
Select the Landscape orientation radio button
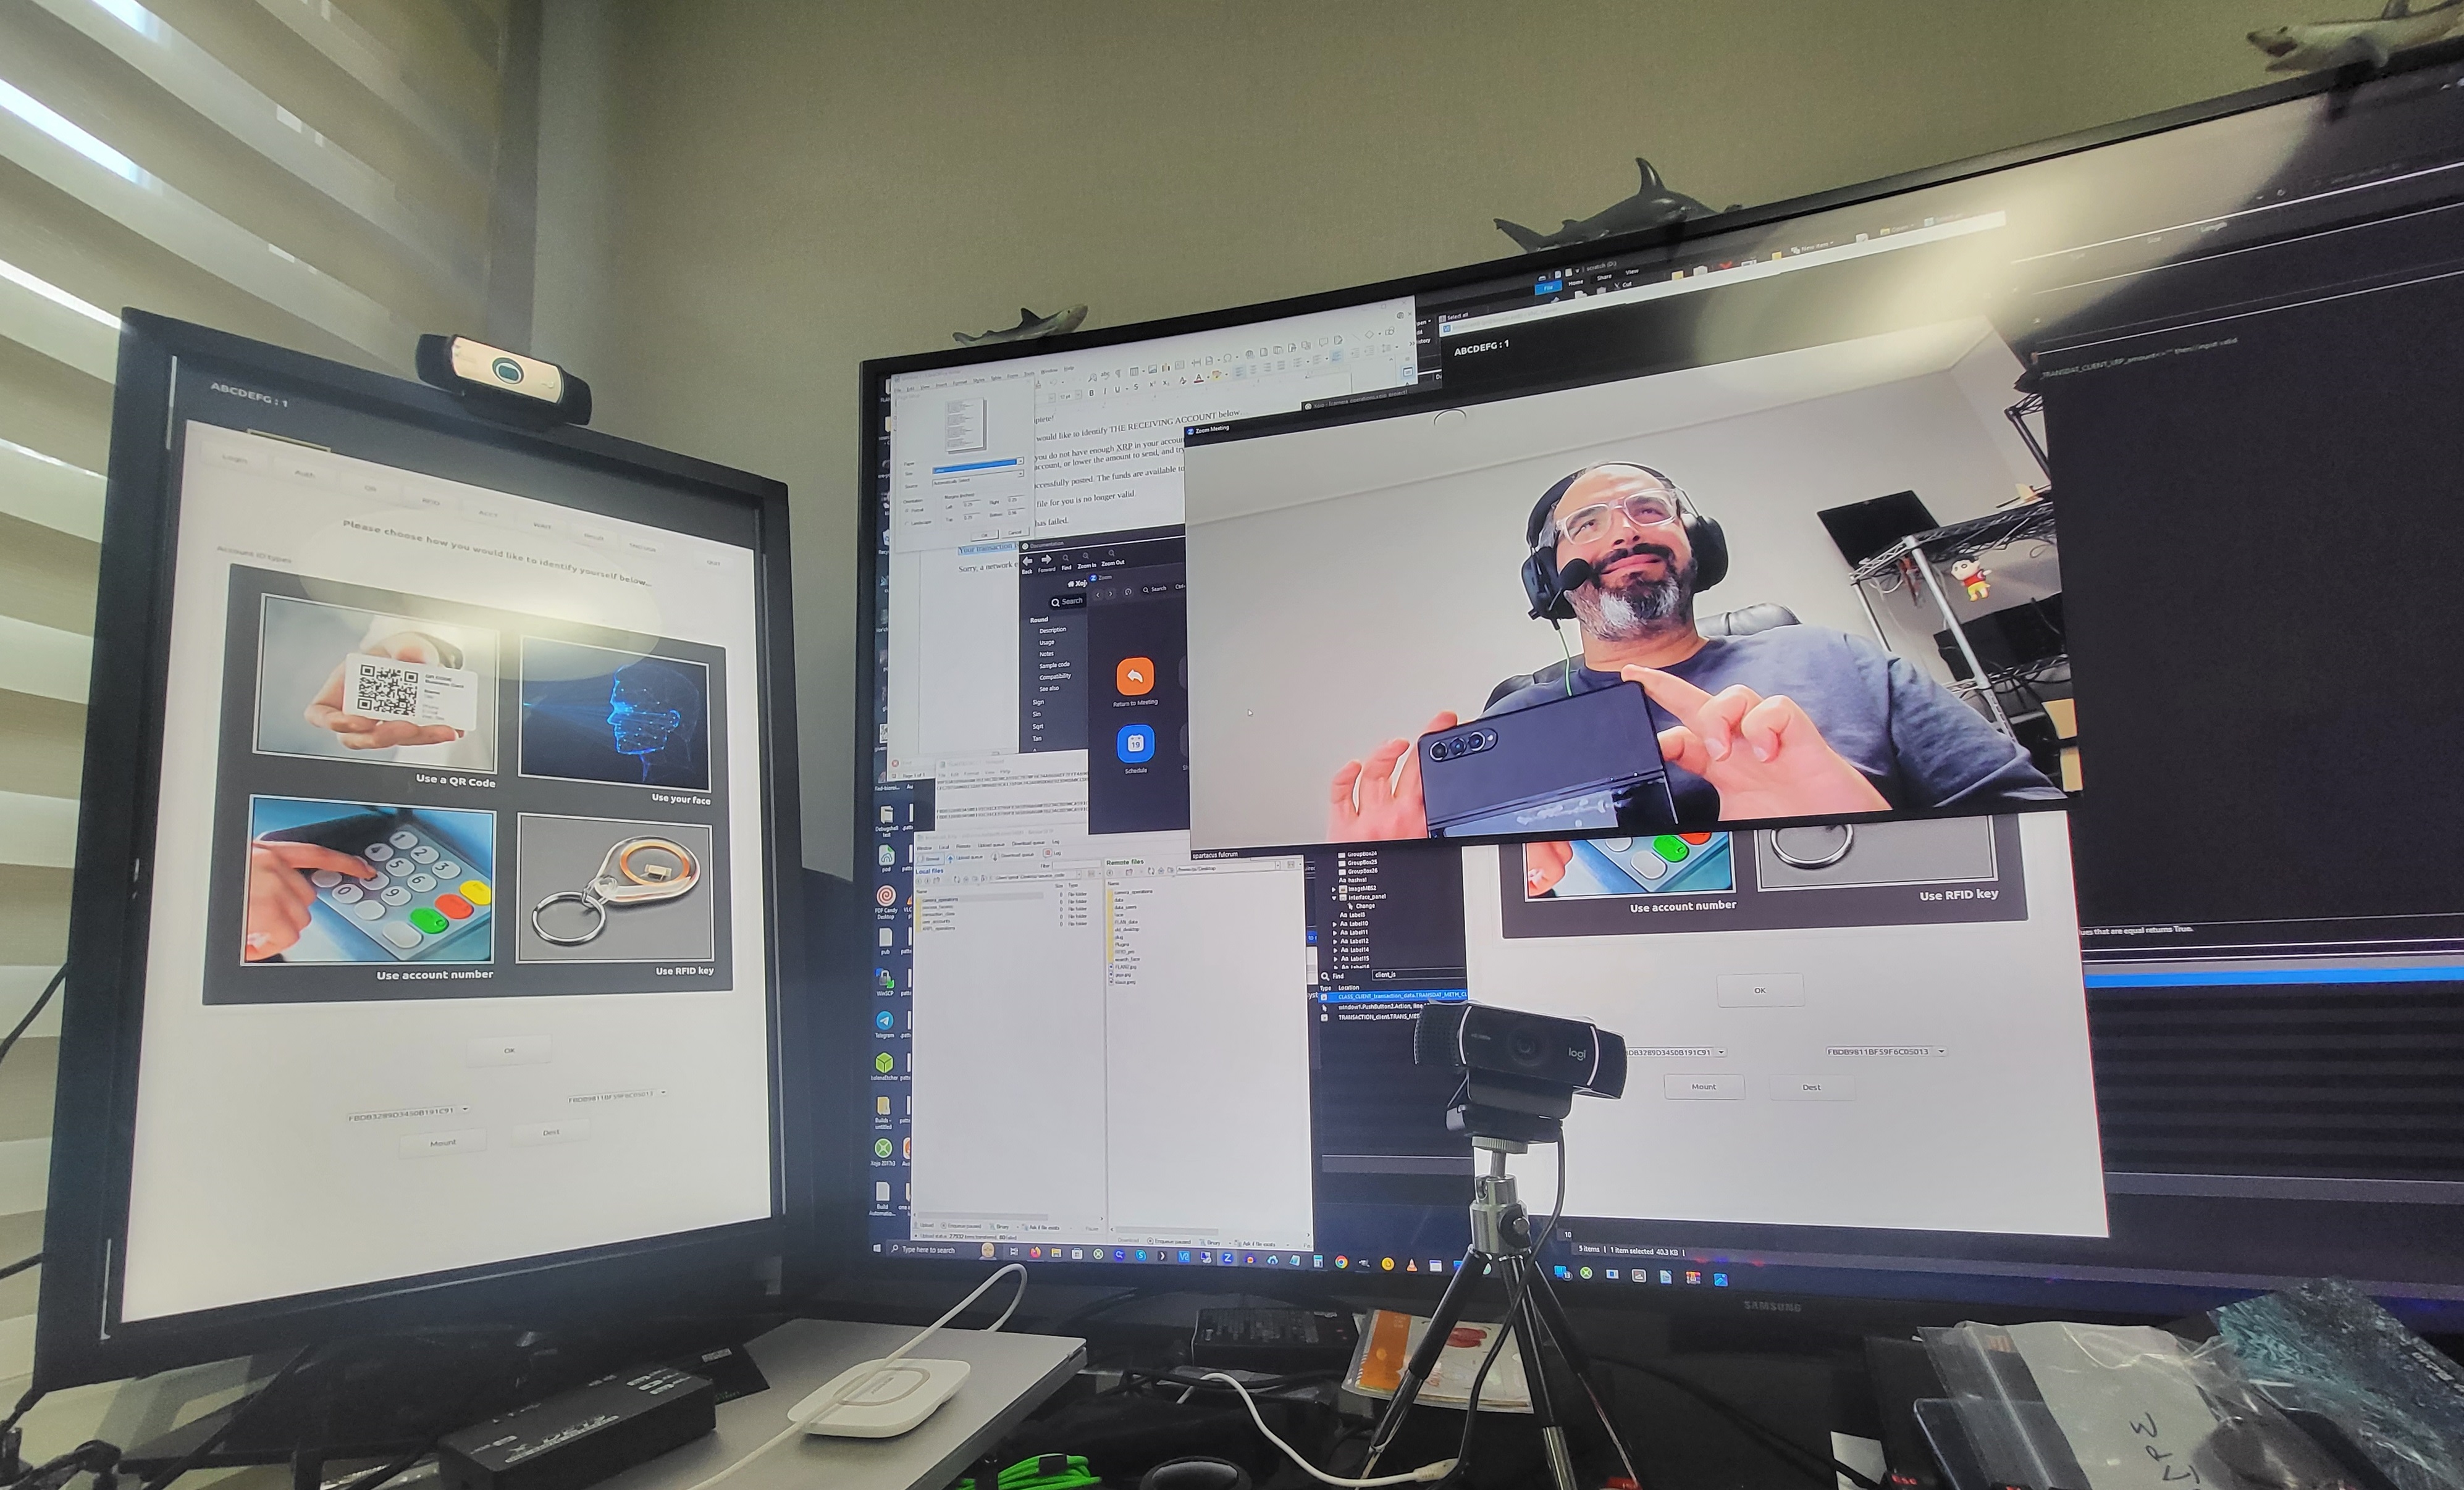[907, 524]
